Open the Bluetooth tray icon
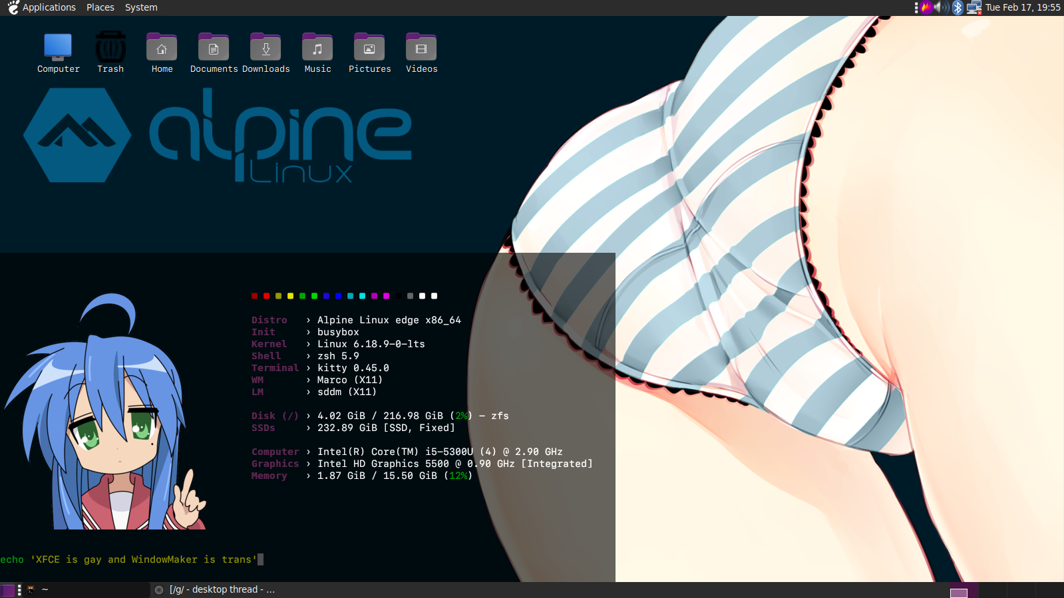 [958, 7]
